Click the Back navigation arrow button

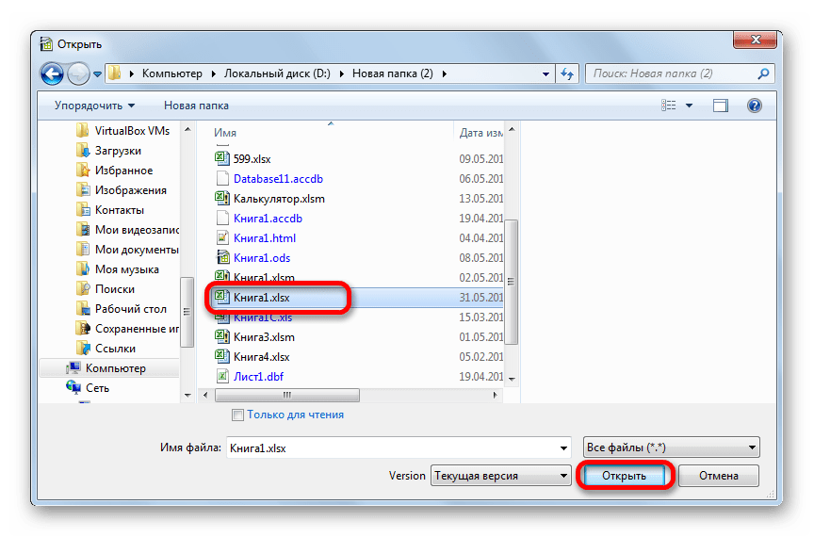(x=54, y=73)
